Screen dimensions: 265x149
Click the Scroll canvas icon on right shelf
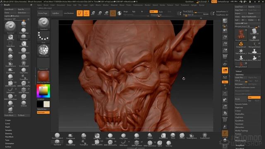(x=225, y=31)
